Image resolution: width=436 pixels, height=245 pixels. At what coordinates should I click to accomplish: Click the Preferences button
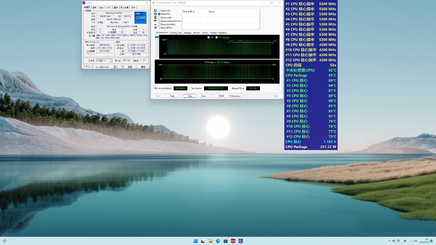click(x=235, y=96)
